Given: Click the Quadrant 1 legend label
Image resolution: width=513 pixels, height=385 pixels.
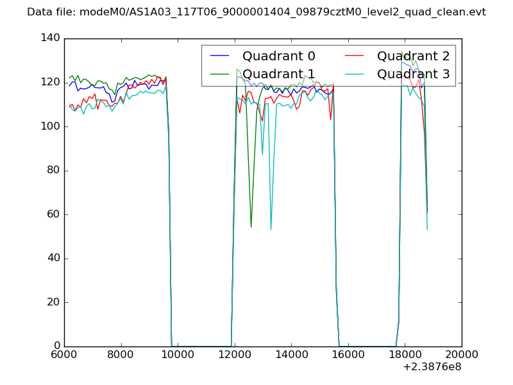Looking at the screenshot, I should click(x=278, y=74).
